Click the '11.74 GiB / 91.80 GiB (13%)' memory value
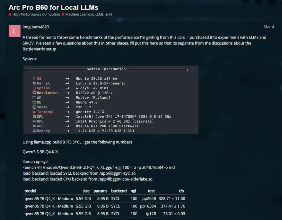 [105, 131]
